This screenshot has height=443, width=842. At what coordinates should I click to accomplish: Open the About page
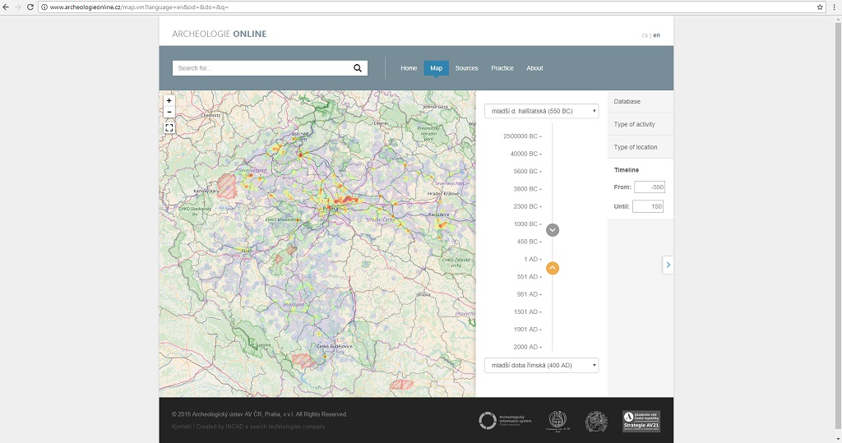point(534,68)
